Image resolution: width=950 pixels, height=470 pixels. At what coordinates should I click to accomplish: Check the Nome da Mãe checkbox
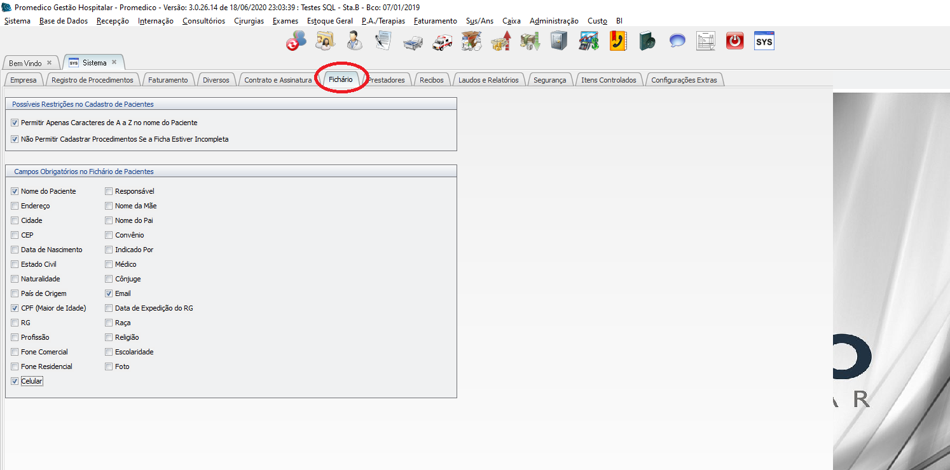(x=109, y=206)
